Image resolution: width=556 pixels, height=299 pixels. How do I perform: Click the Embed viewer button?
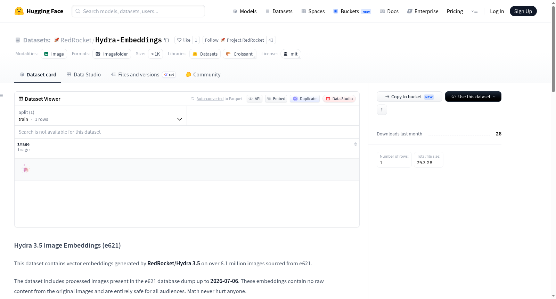point(276,99)
